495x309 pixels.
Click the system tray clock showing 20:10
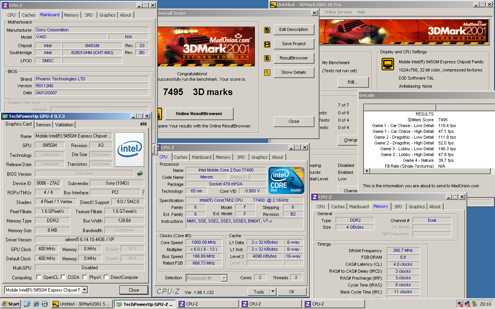[x=486, y=304]
